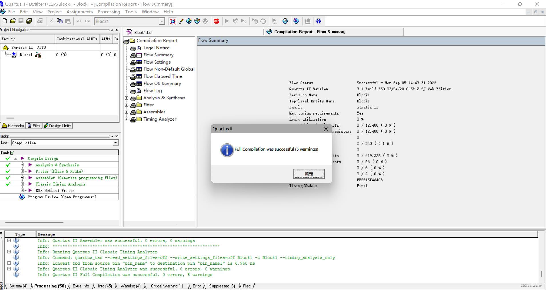This screenshot has width=546, height=290.
Task: Expand the Classic Timing Analysis task
Action: pos(22,184)
